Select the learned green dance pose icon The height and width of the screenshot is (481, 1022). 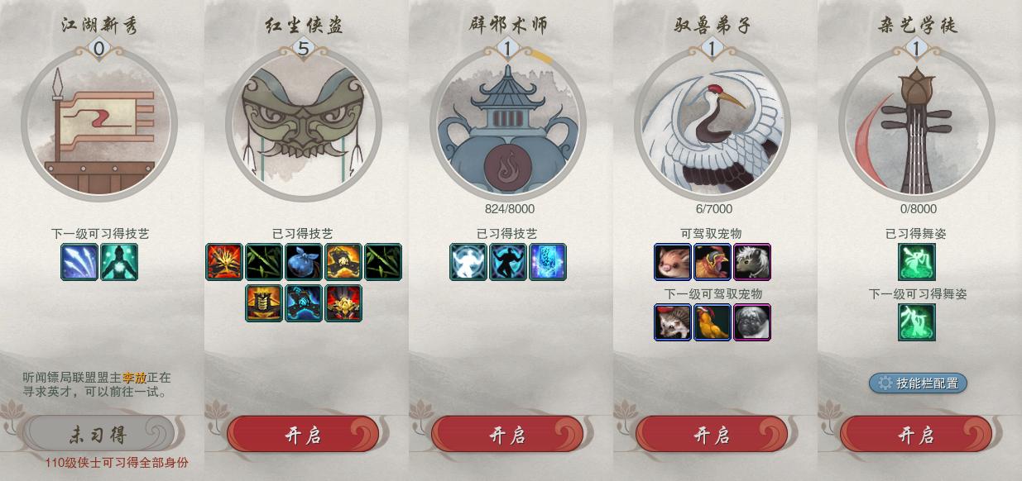pyautogui.click(x=917, y=262)
